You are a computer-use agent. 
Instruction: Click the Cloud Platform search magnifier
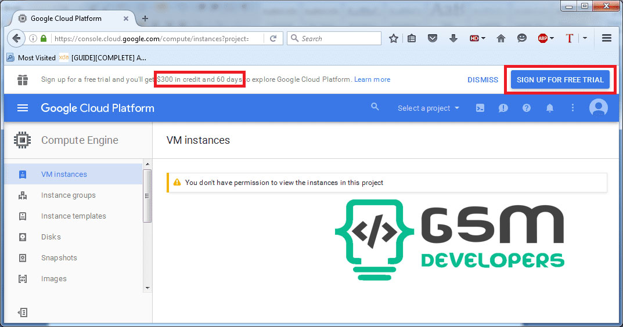pyautogui.click(x=374, y=107)
